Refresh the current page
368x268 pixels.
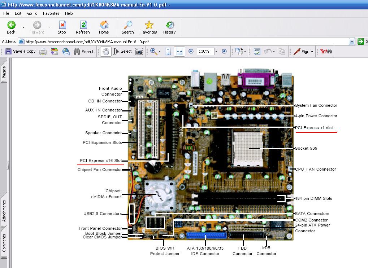(83, 28)
